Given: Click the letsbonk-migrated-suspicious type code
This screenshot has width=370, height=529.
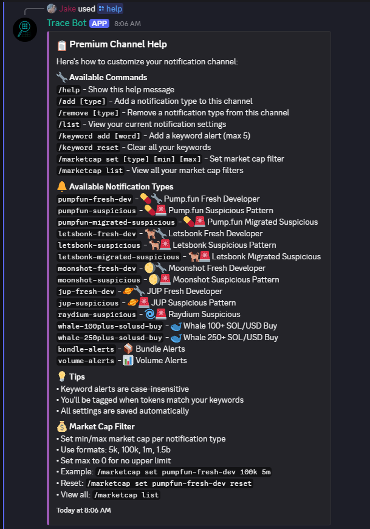Looking at the screenshot, I should pos(119,257).
